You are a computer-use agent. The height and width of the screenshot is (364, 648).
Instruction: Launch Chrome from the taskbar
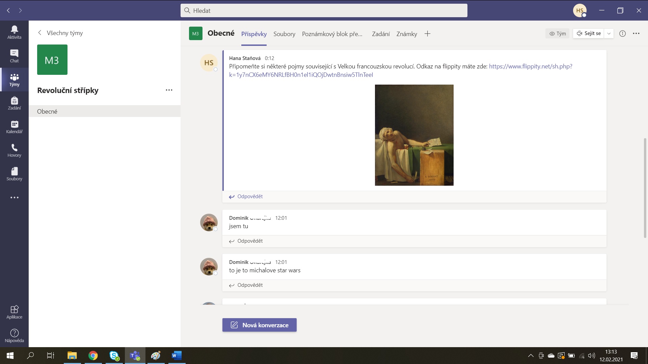[93, 356]
